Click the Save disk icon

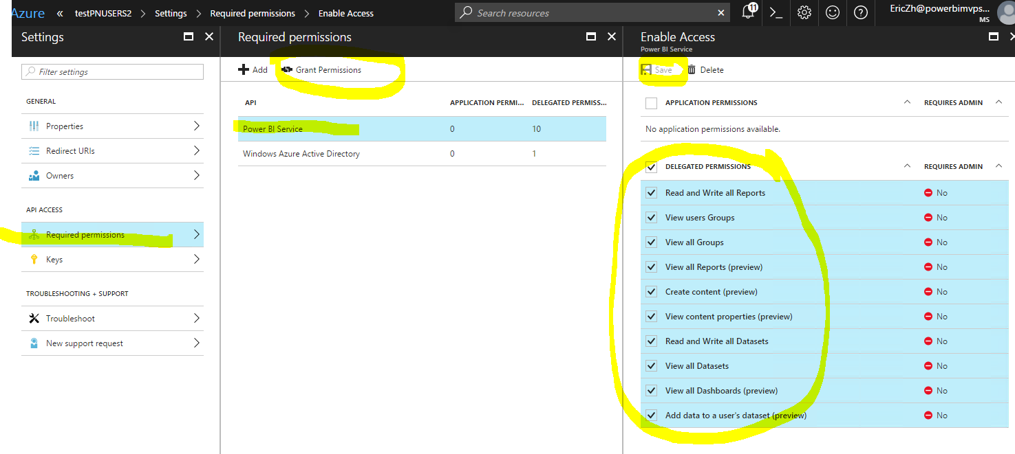coord(646,69)
